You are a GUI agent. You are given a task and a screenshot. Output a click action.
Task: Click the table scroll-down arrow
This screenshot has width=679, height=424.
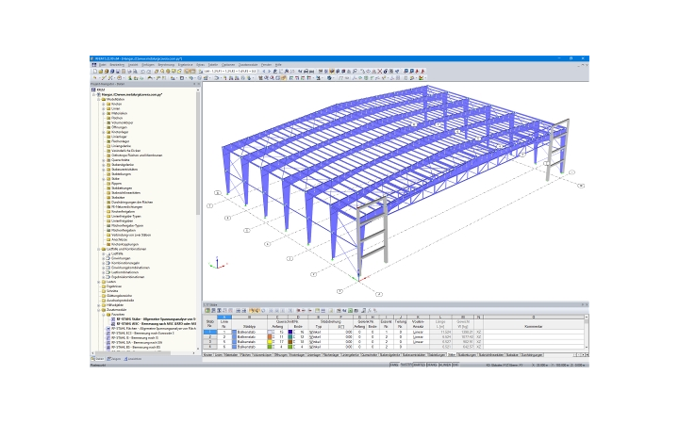(x=587, y=347)
